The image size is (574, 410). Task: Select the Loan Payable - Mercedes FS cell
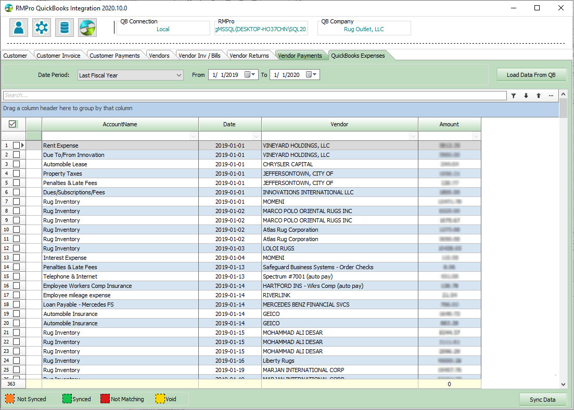tap(120, 305)
